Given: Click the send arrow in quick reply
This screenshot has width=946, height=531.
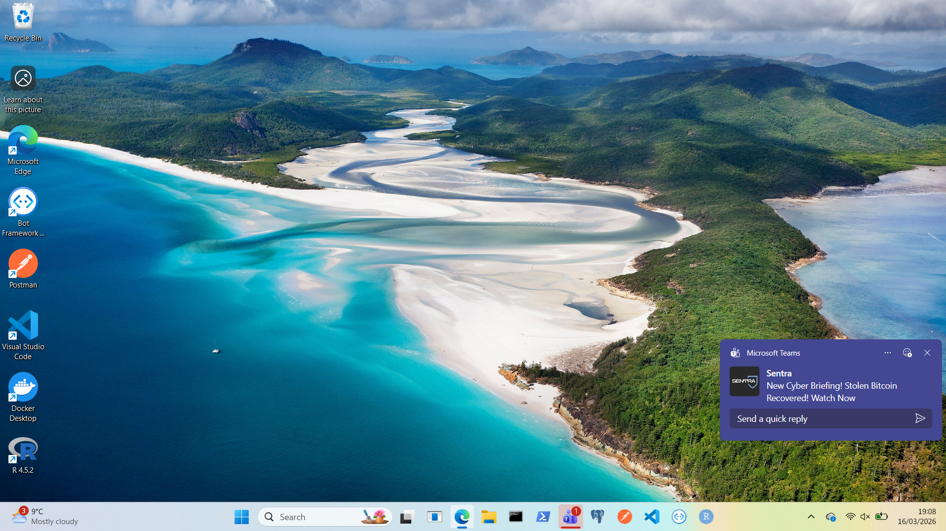Looking at the screenshot, I should 920,419.
